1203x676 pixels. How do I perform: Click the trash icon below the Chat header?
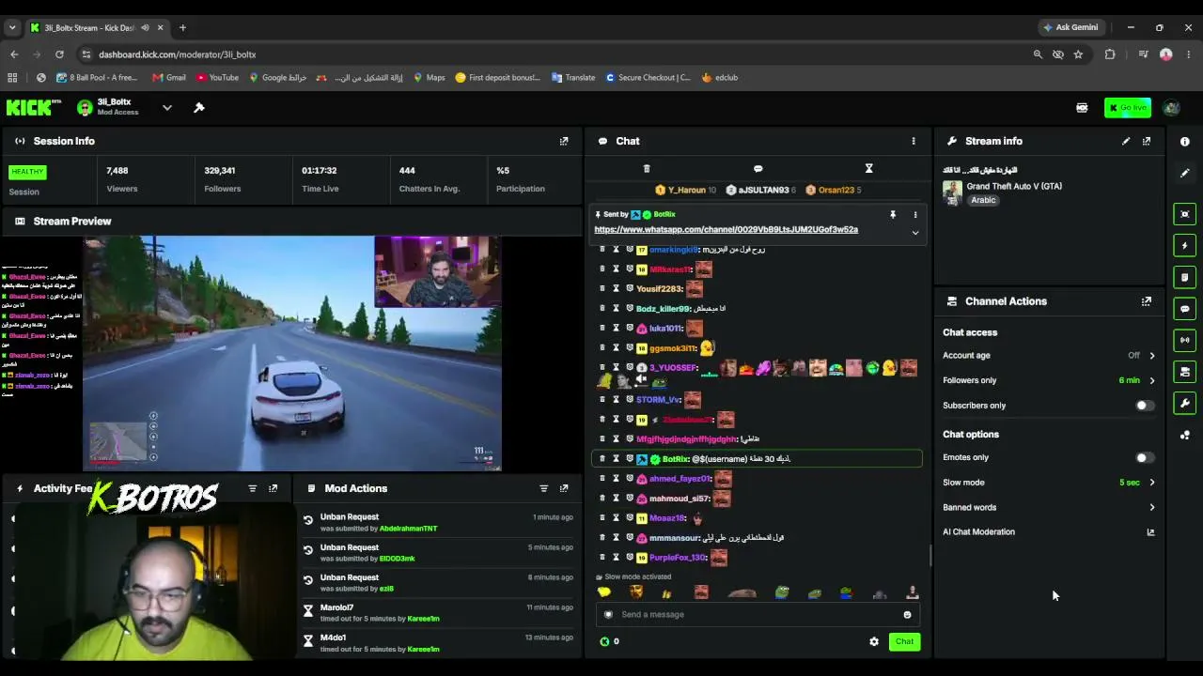click(x=647, y=169)
